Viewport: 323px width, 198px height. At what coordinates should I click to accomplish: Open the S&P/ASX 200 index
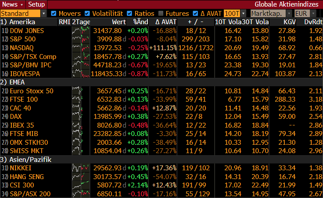tap(30, 194)
